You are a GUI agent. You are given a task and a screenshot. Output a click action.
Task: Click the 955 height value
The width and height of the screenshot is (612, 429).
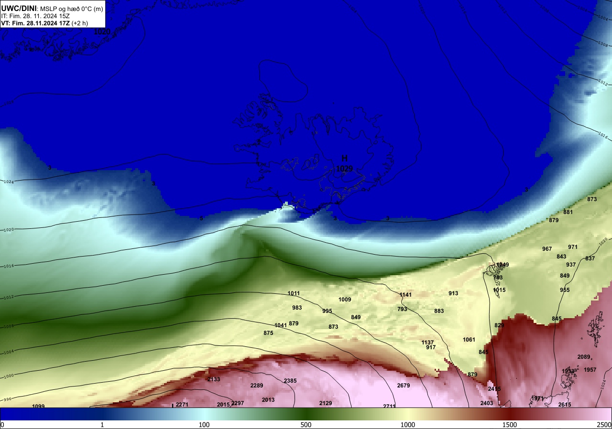(x=565, y=290)
